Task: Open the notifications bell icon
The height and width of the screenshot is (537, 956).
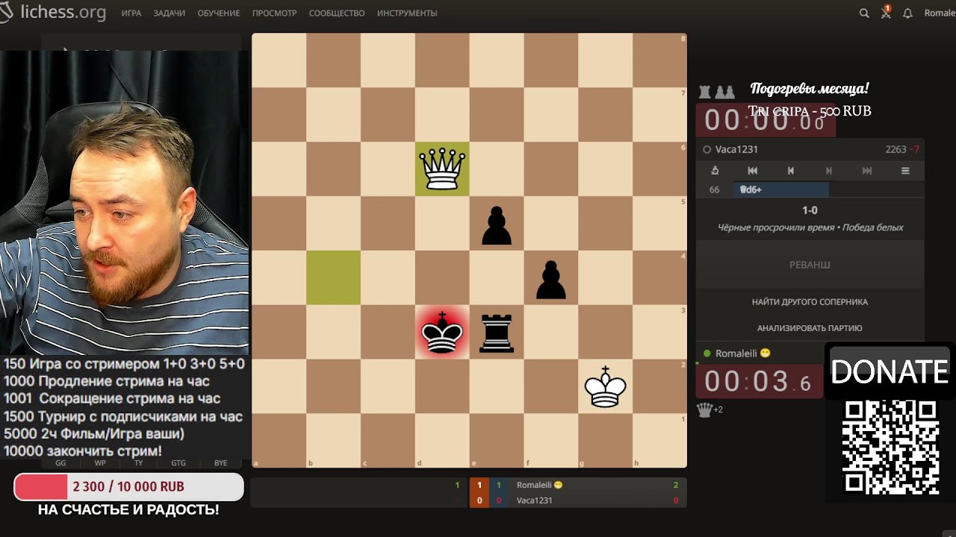Action: (907, 13)
